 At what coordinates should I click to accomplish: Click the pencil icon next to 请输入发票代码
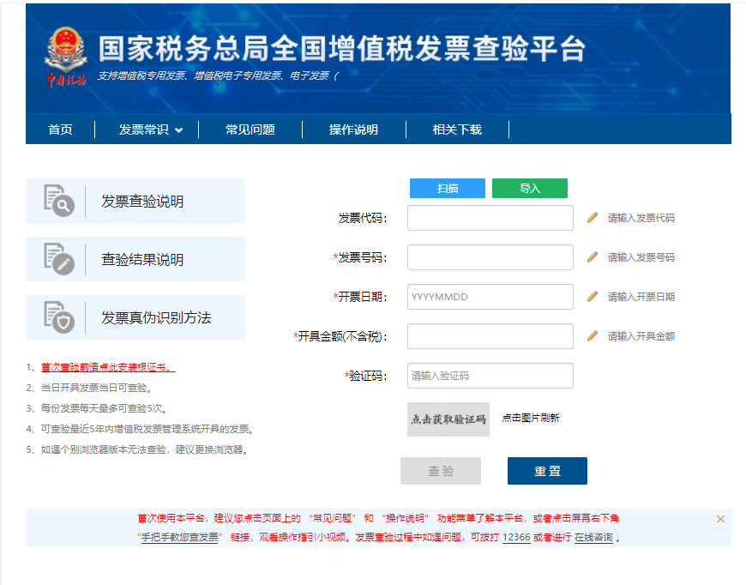coord(593,218)
